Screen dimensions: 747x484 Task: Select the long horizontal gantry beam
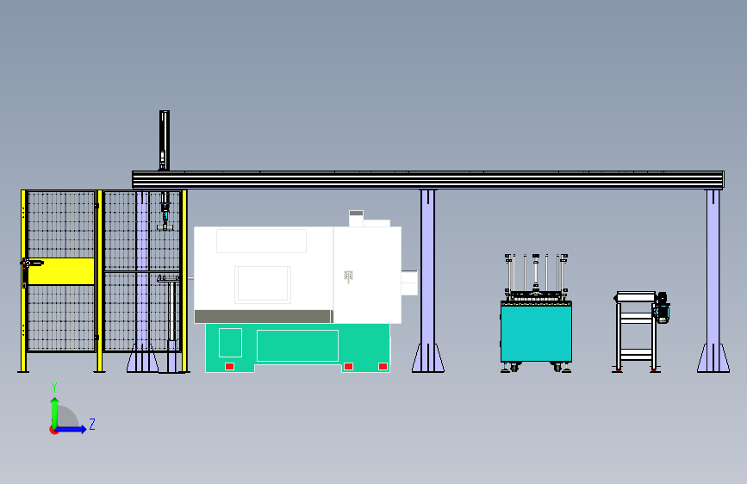coord(428,180)
